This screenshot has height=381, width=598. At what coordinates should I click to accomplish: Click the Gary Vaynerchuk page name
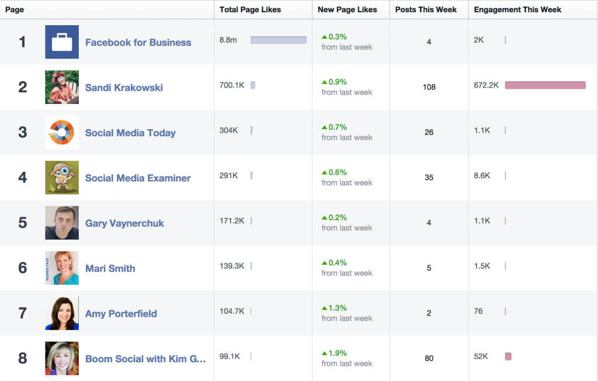[123, 223]
